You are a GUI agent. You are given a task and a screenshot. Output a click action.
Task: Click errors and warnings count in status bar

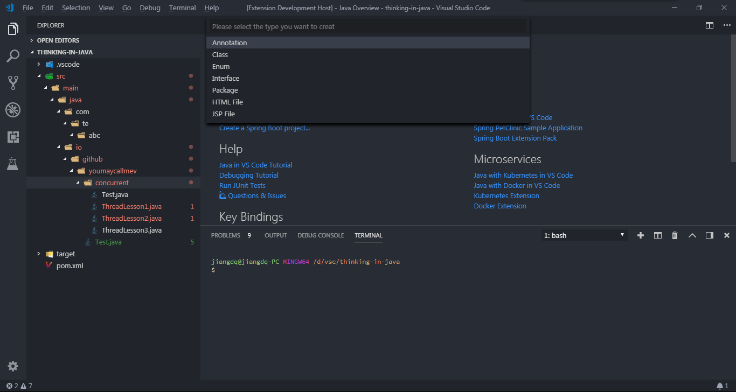click(19, 386)
